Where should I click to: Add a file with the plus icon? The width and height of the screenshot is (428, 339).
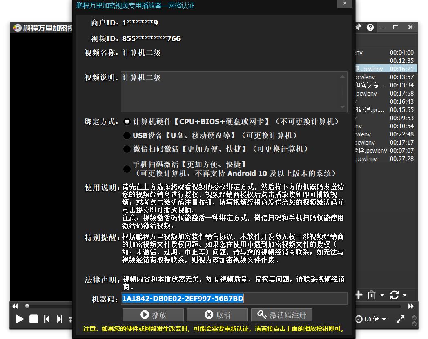tap(359, 295)
